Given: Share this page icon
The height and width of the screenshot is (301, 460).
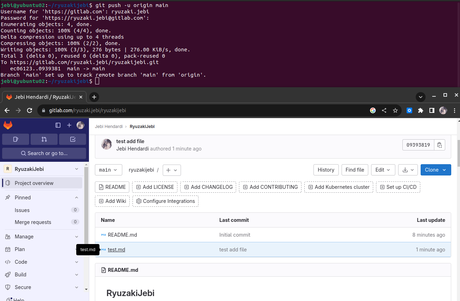Looking at the screenshot, I should pos(384,110).
